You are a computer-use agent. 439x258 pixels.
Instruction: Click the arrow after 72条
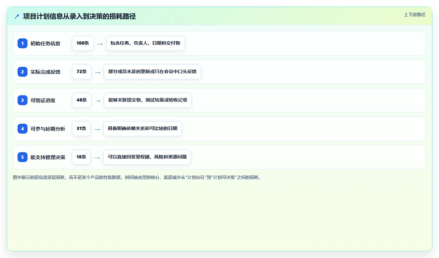tap(97, 72)
